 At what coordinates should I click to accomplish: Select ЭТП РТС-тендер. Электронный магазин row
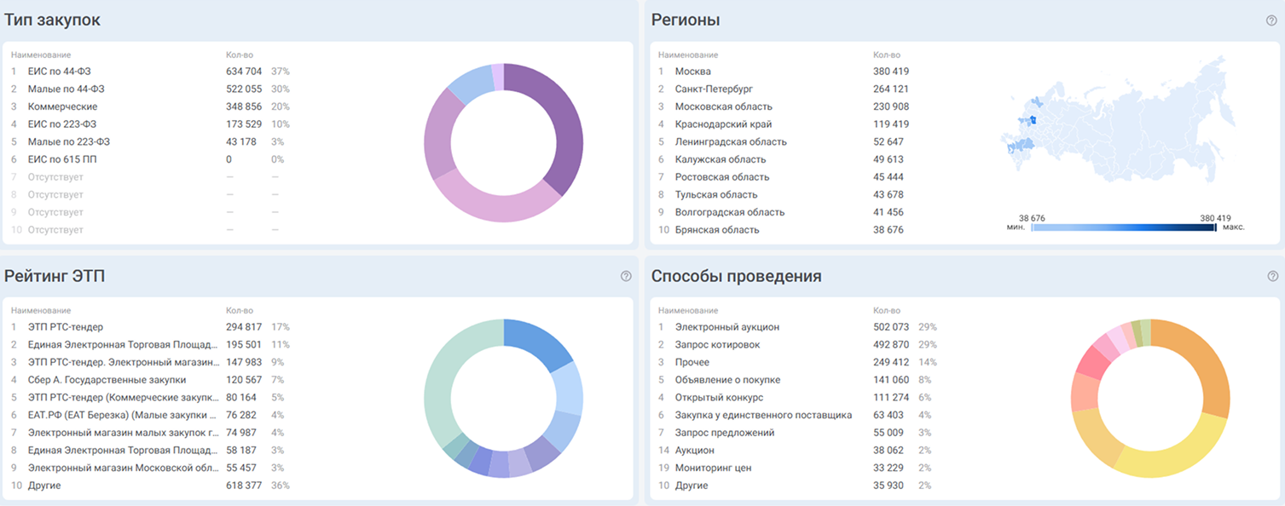point(151,362)
